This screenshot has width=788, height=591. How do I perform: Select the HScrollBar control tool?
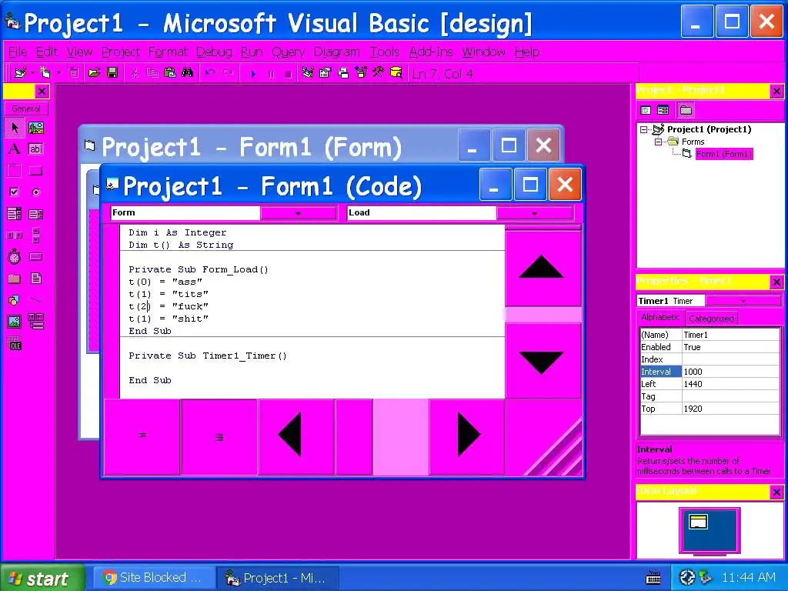(x=15, y=235)
